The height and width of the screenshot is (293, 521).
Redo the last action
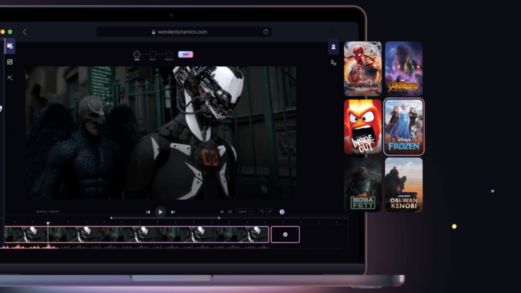pyautogui.click(x=270, y=212)
